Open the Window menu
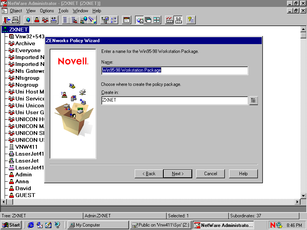The image size is (307, 230). tap(81, 11)
